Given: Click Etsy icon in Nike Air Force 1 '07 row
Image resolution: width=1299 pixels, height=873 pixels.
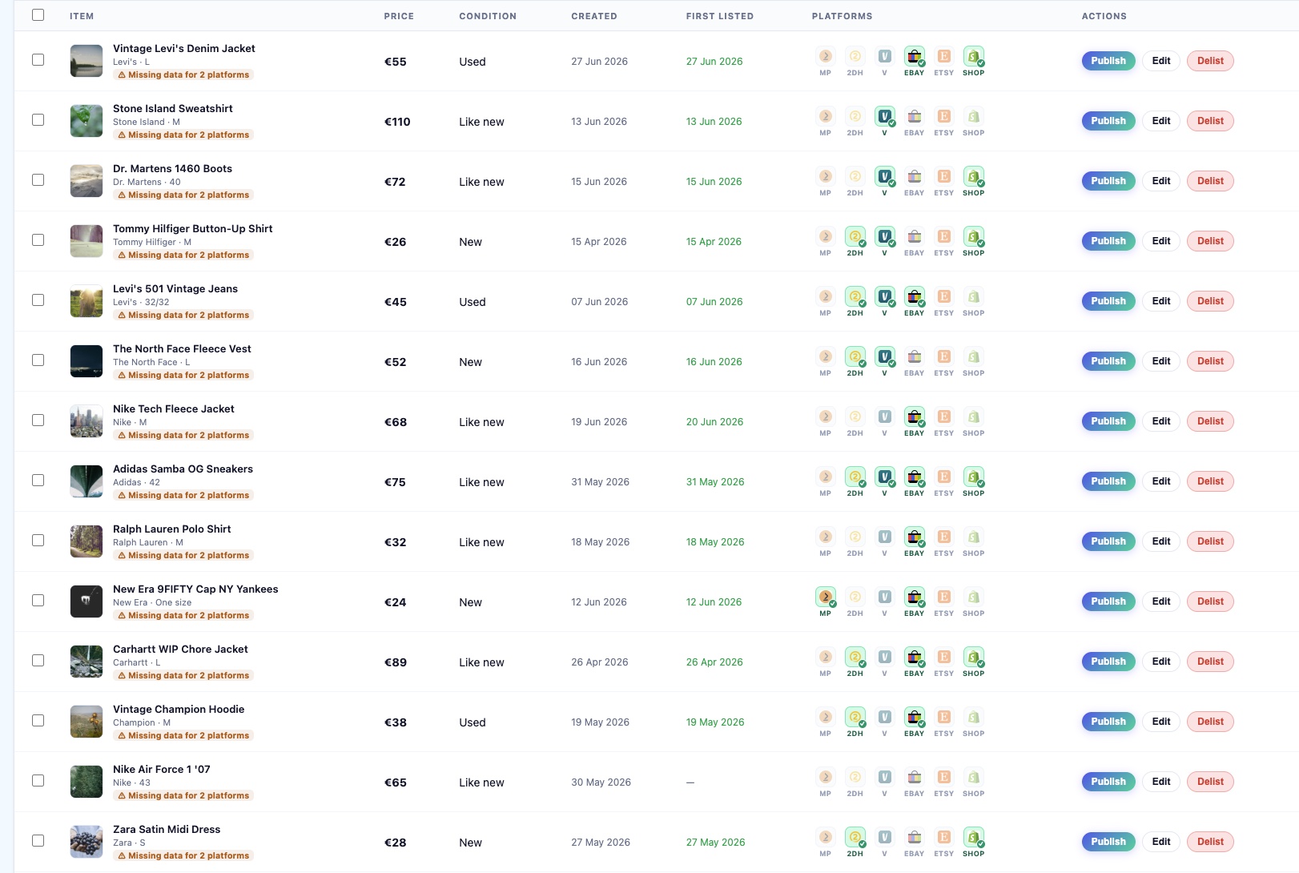Looking at the screenshot, I should tap(943, 777).
